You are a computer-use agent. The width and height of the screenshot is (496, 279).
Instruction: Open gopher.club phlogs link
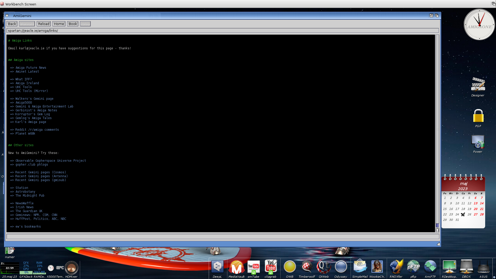click(x=32, y=165)
